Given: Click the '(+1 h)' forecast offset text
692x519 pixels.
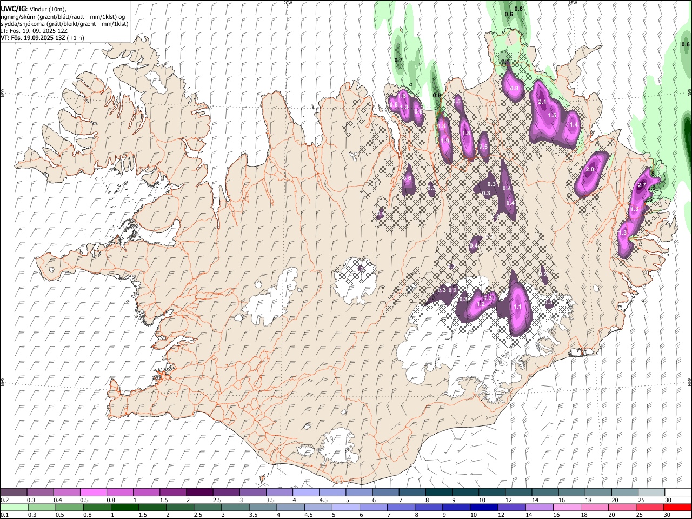Looking at the screenshot, I should (x=76, y=38).
